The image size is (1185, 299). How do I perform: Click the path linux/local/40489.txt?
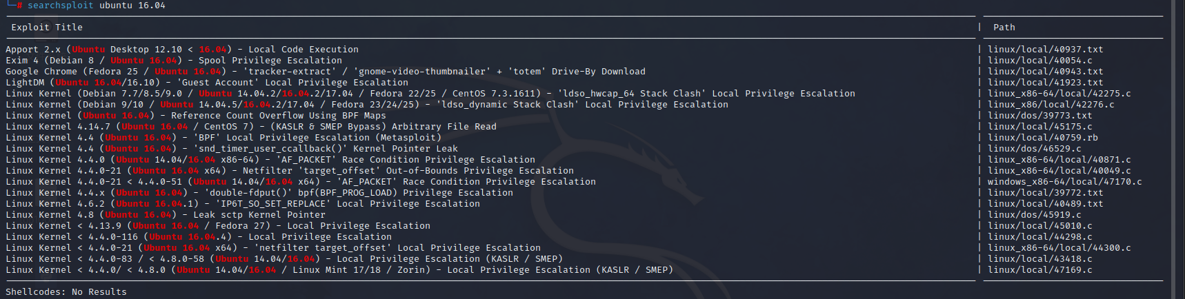[x=1046, y=204]
